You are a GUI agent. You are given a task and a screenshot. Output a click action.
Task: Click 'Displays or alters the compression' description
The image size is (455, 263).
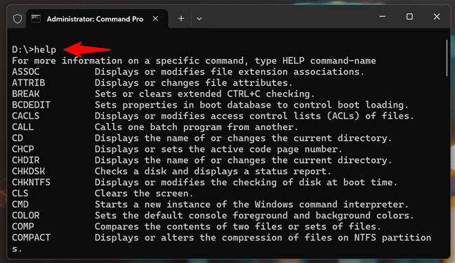pyautogui.click(x=263, y=238)
